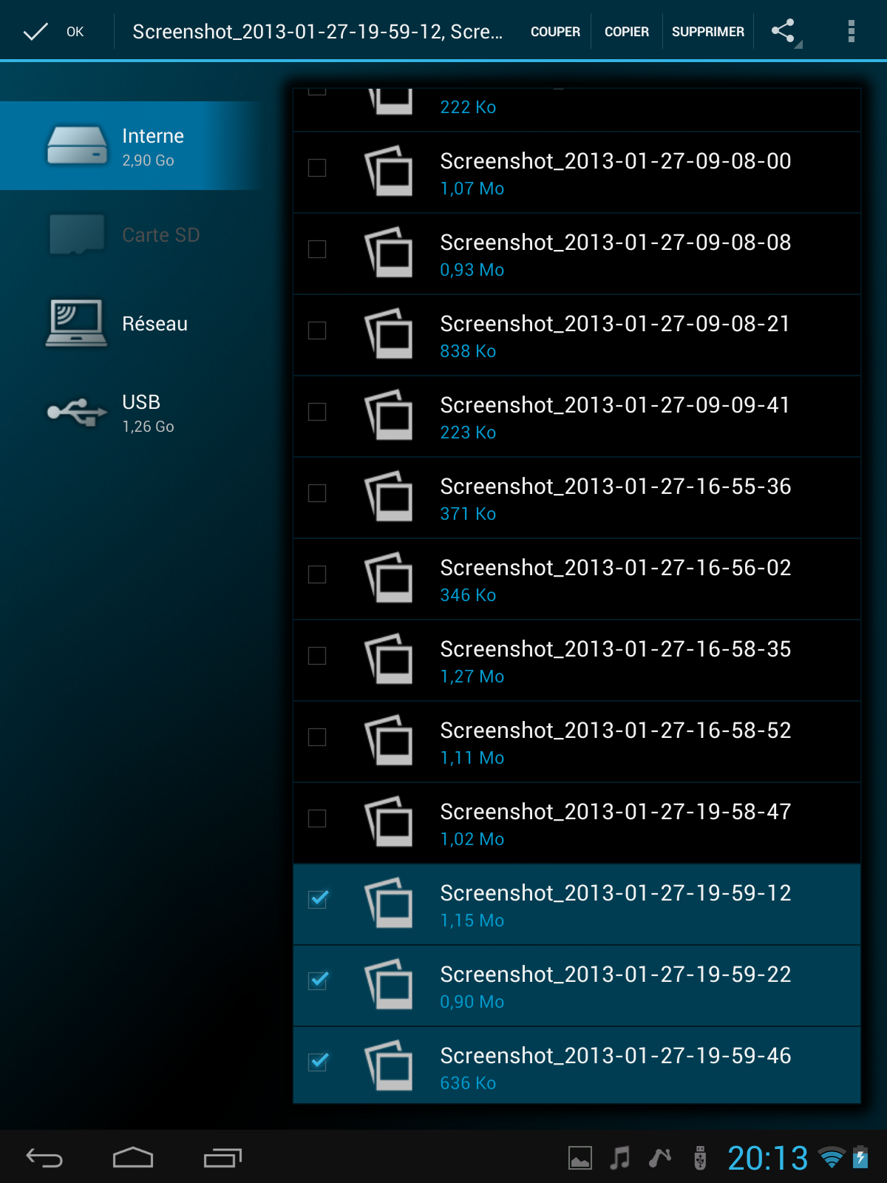Select the Carte SD entry

133,235
